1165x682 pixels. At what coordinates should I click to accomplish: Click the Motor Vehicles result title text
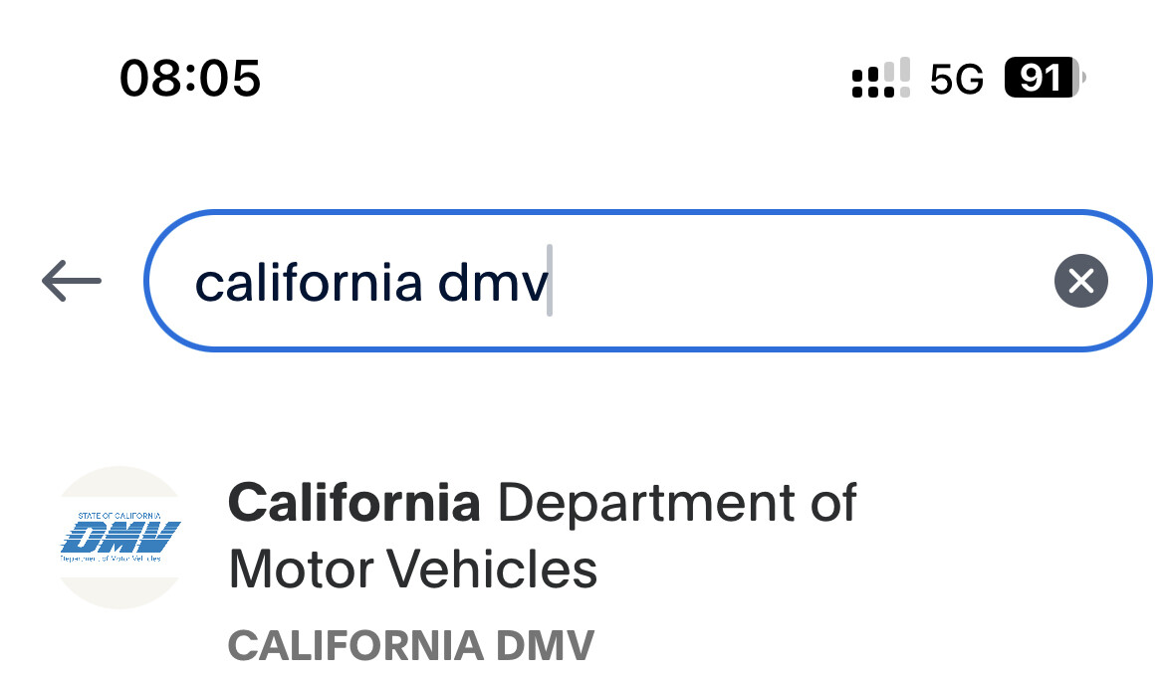411,568
